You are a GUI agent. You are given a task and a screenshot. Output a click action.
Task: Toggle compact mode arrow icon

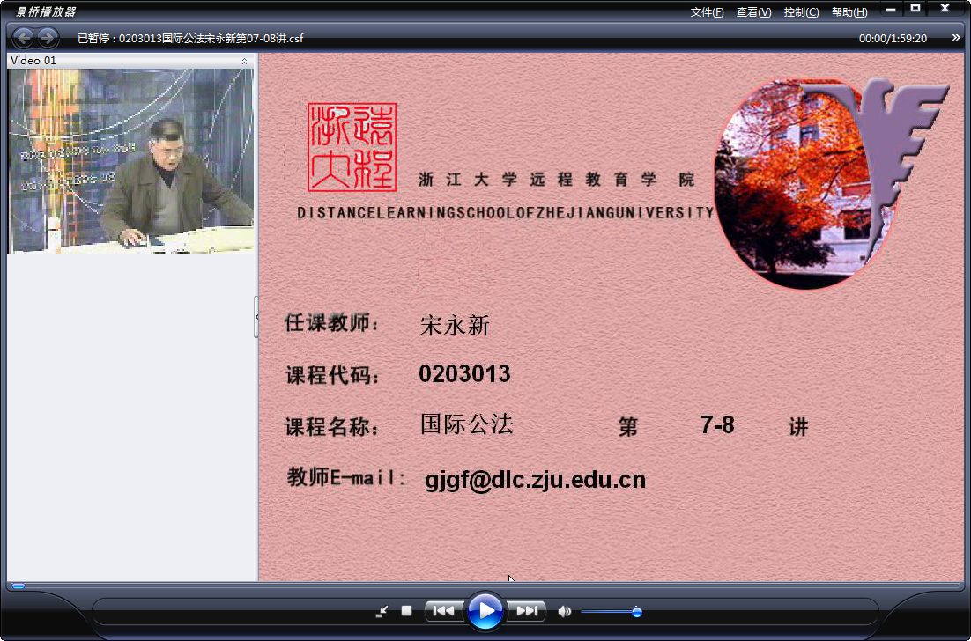tap(382, 611)
